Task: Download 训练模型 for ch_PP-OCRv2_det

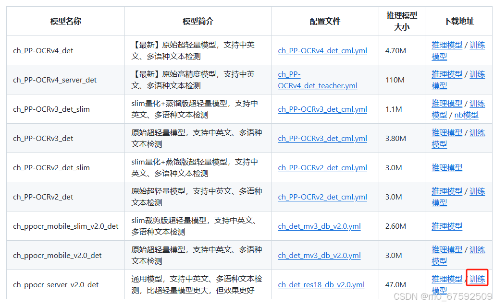Action: pyautogui.click(x=477, y=191)
